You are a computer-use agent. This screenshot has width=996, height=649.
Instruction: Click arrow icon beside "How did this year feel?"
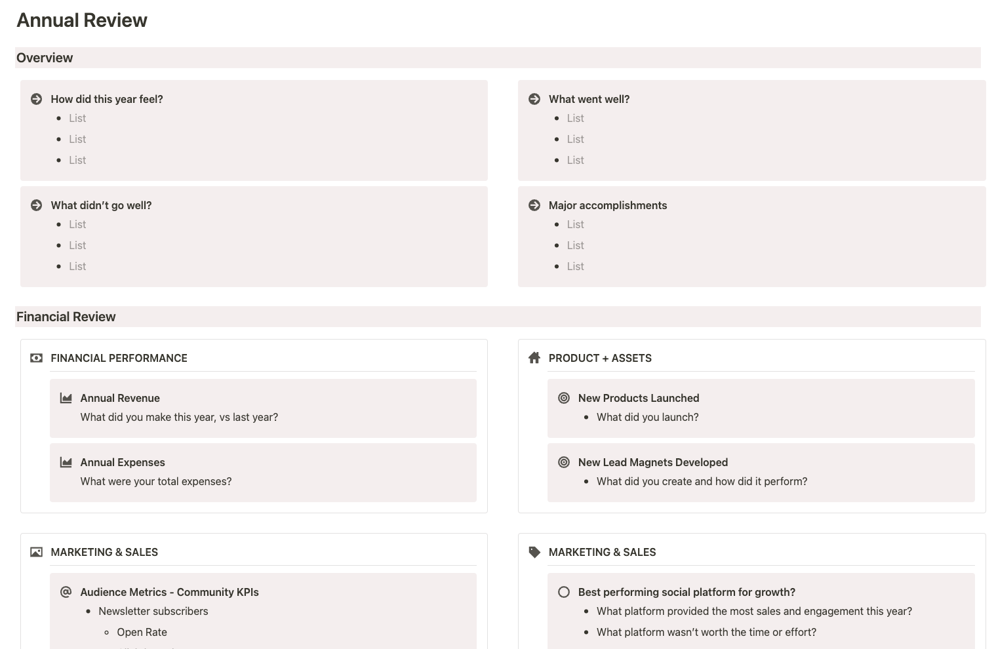37,99
